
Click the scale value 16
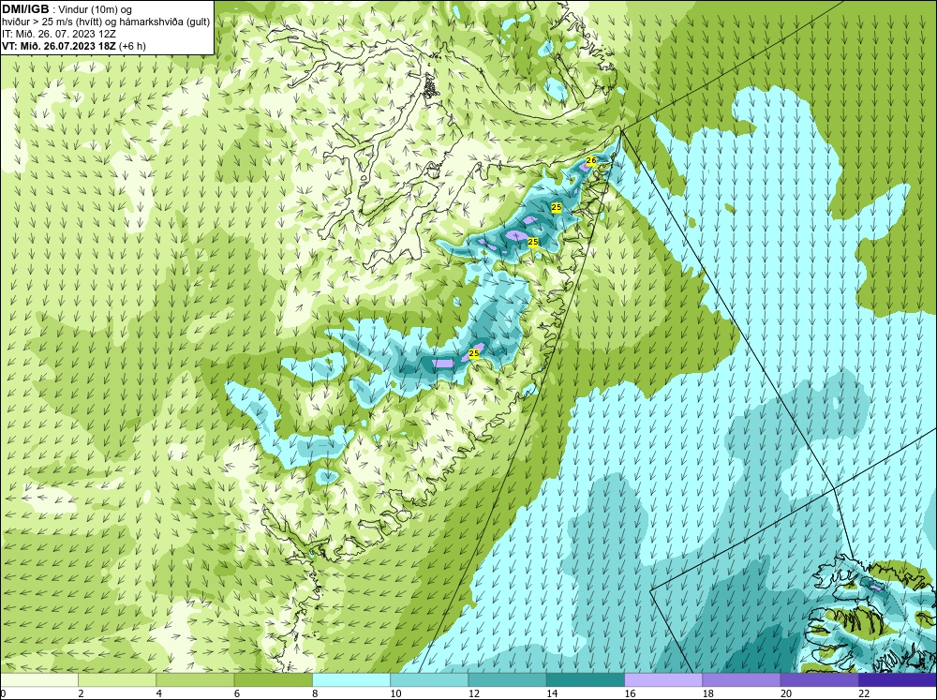coord(630,693)
